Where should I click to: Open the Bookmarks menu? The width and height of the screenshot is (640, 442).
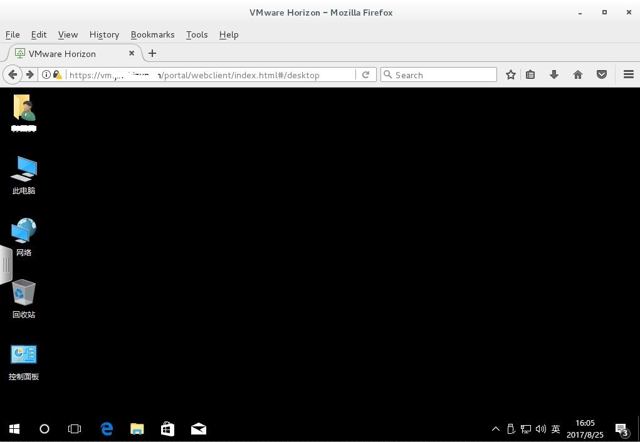coord(152,34)
